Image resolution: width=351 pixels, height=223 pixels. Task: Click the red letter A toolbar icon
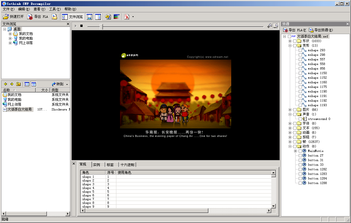click(x=127, y=17)
